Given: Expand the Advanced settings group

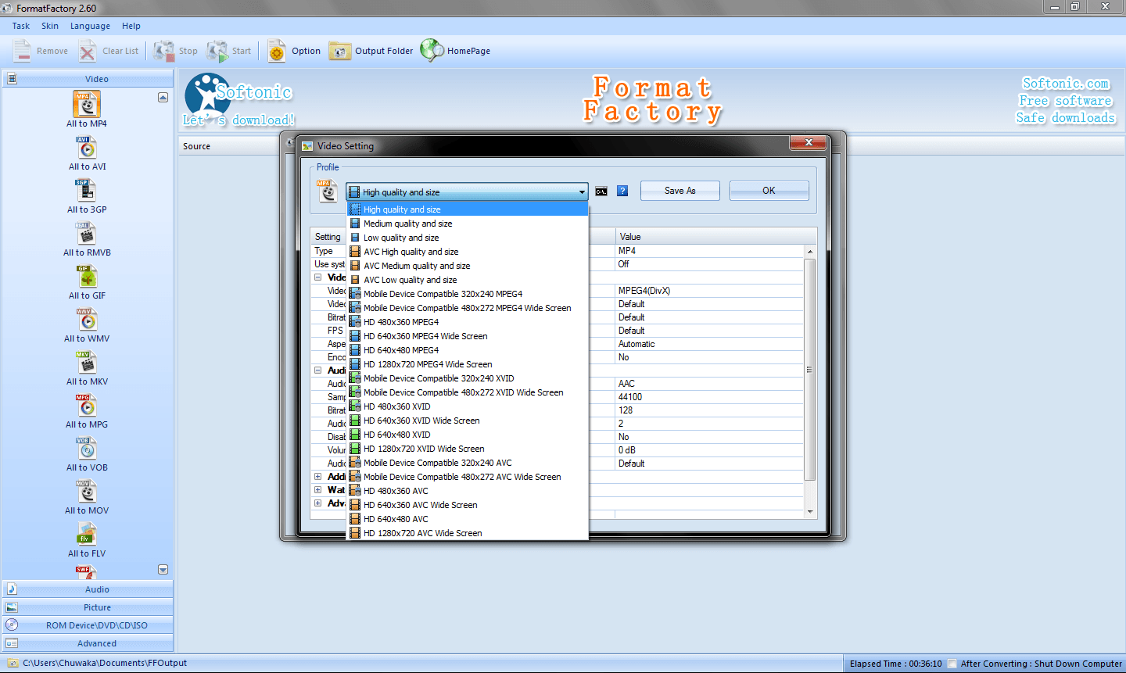Looking at the screenshot, I should (x=317, y=503).
